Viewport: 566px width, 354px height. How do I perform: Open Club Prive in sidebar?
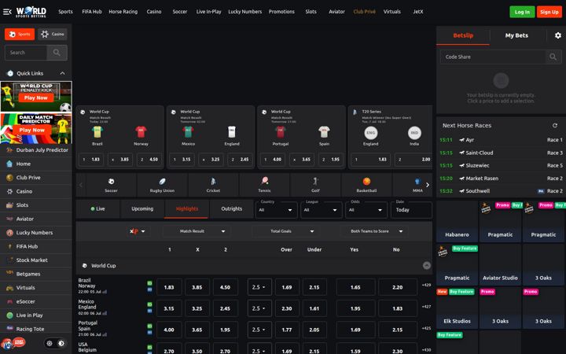coord(35,177)
